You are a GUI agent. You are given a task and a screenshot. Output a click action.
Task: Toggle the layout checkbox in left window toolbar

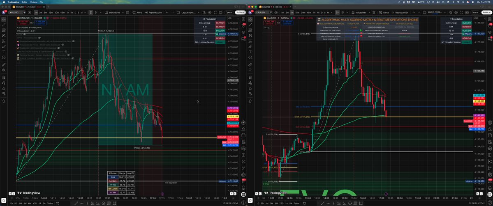coord(178,13)
